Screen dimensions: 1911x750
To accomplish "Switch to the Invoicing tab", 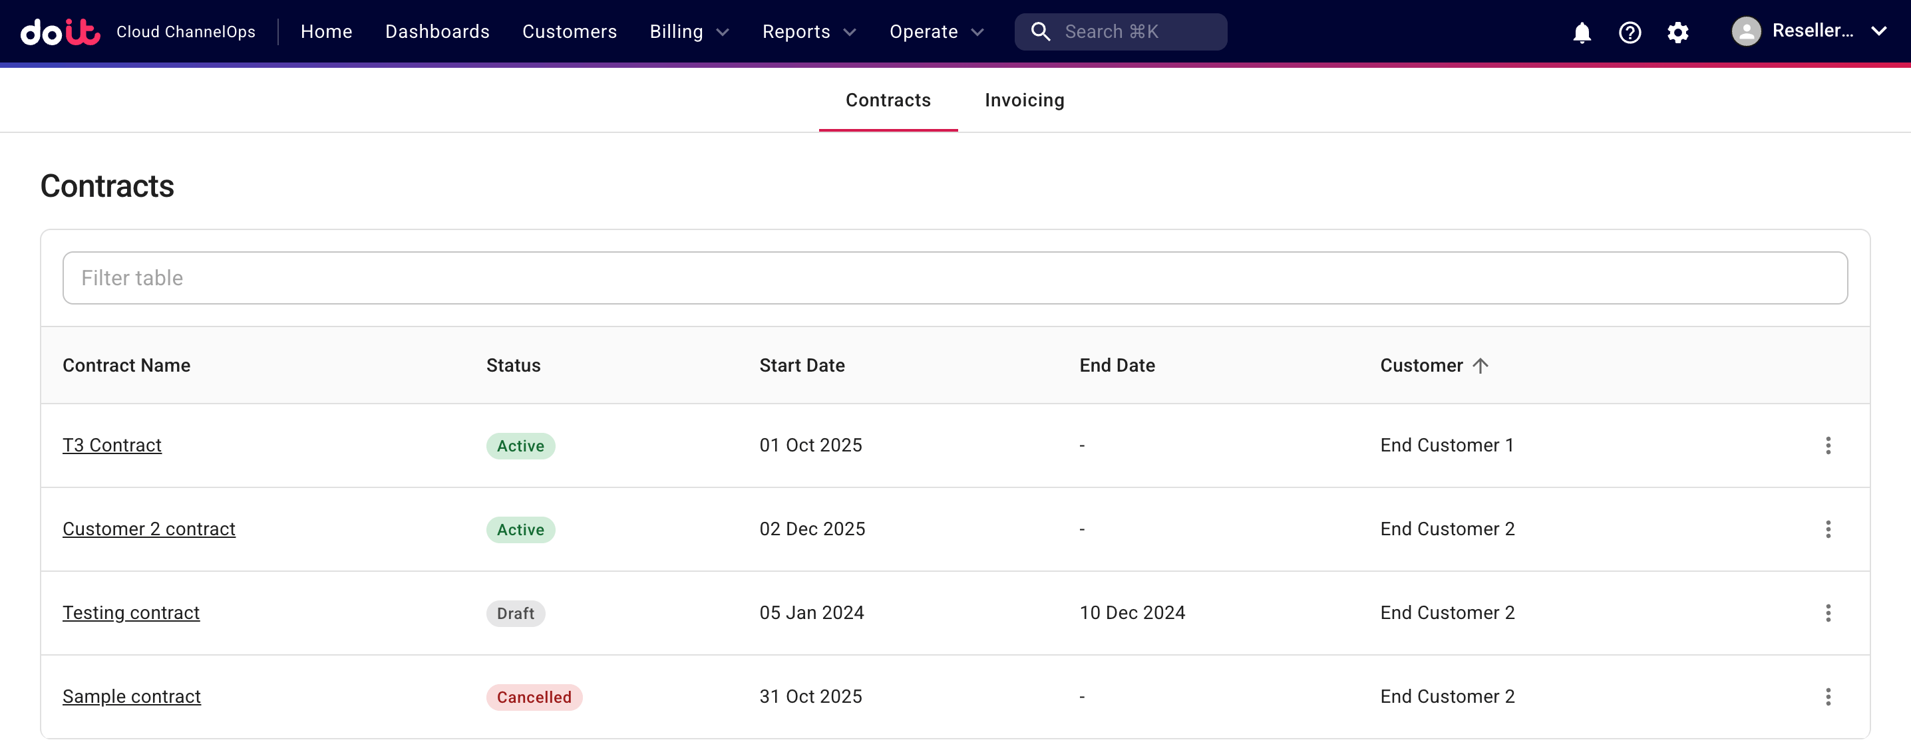I will pos(1024,100).
